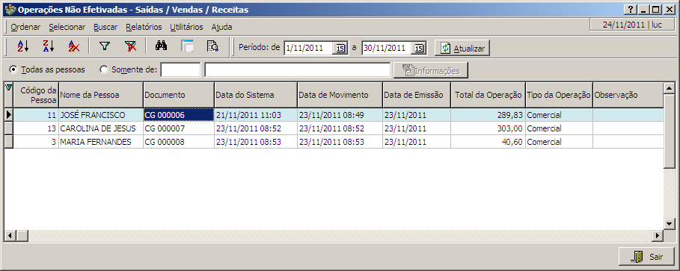680x271 pixels.
Task: Open the Utilitários menu
Action: coord(186,27)
